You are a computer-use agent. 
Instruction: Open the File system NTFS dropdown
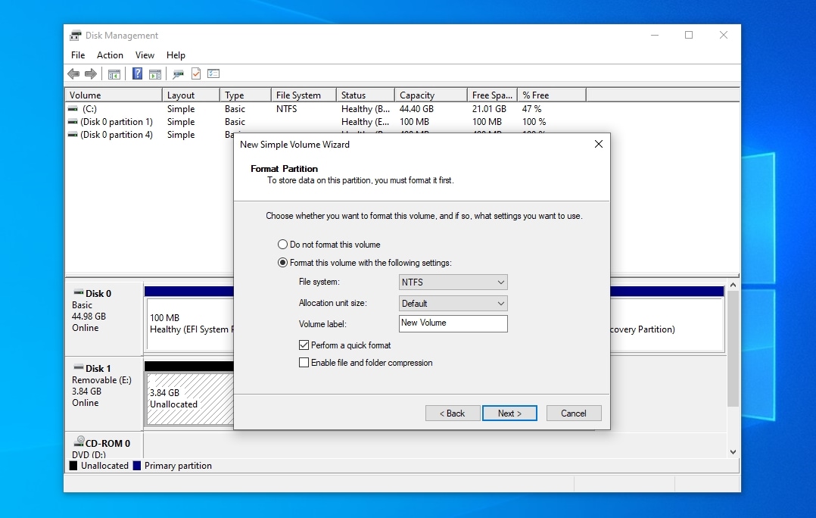tap(453, 282)
